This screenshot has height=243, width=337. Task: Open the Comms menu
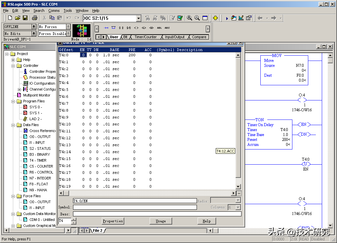54,11
